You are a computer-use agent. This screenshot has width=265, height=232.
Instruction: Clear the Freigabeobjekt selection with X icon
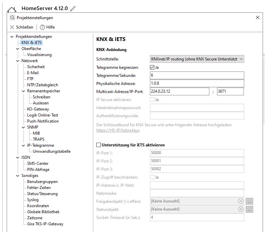(x=241, y=201)
